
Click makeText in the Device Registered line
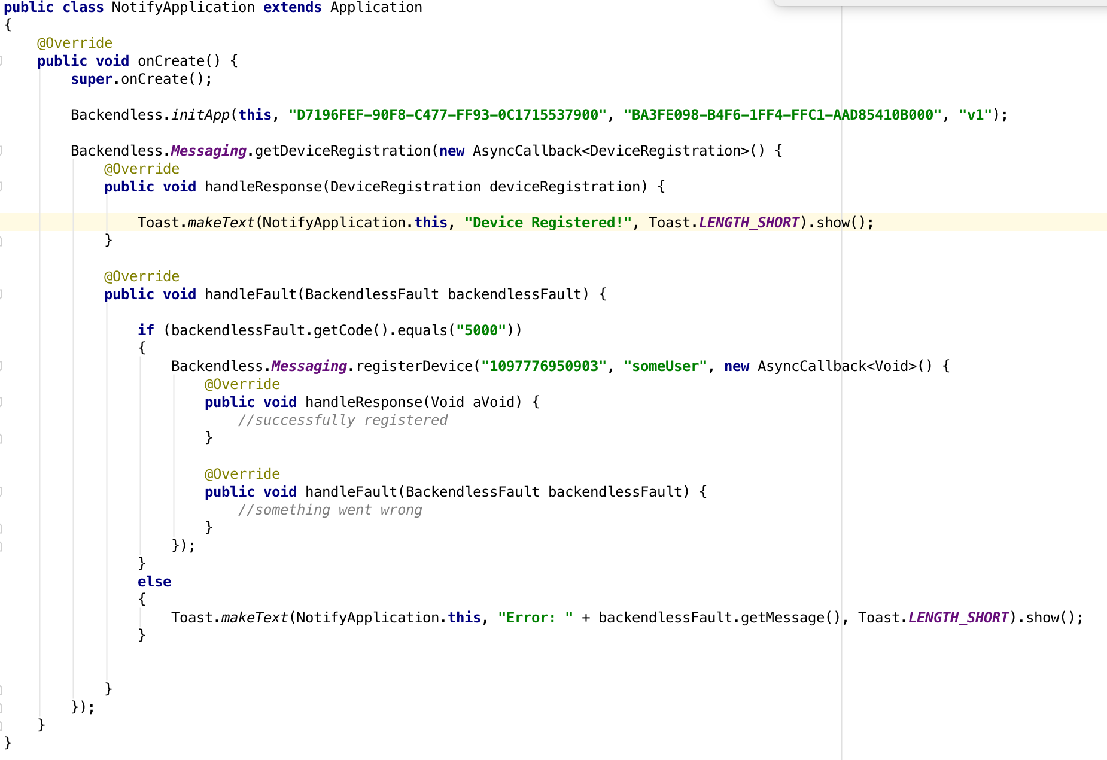pos(221,223)
